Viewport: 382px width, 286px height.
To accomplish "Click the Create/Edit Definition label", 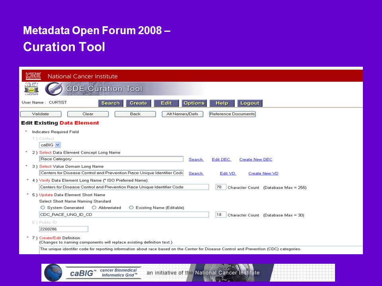I will (60, 238).
